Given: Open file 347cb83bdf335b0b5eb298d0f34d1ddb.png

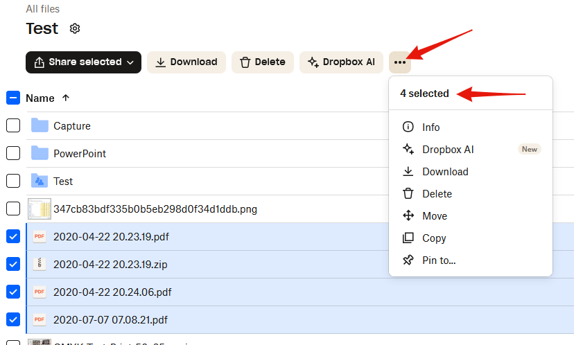Looking at the screenshot, I should [x=155, y=209].
